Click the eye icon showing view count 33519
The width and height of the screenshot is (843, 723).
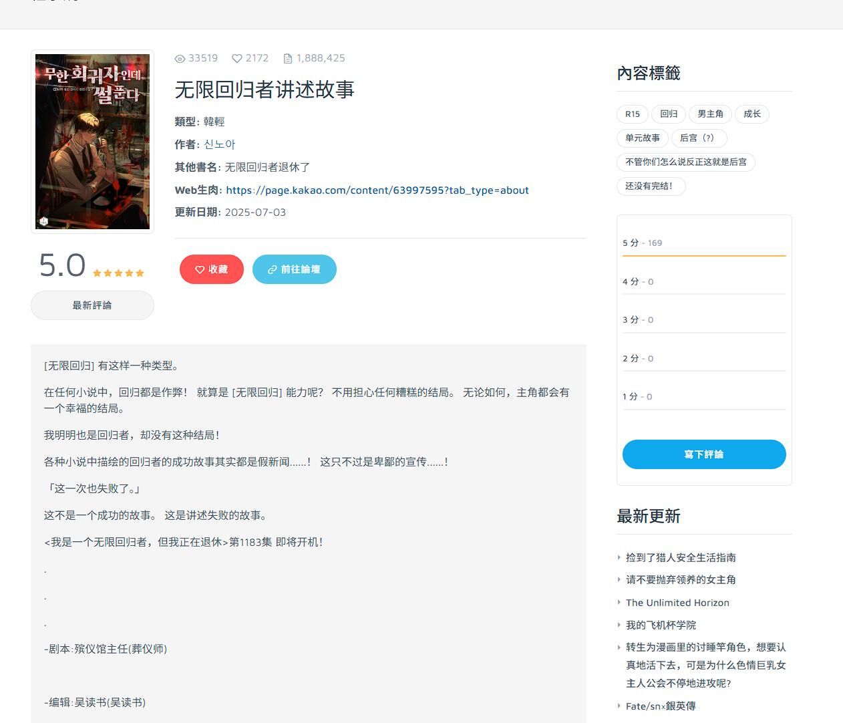[x=179, y=58]
